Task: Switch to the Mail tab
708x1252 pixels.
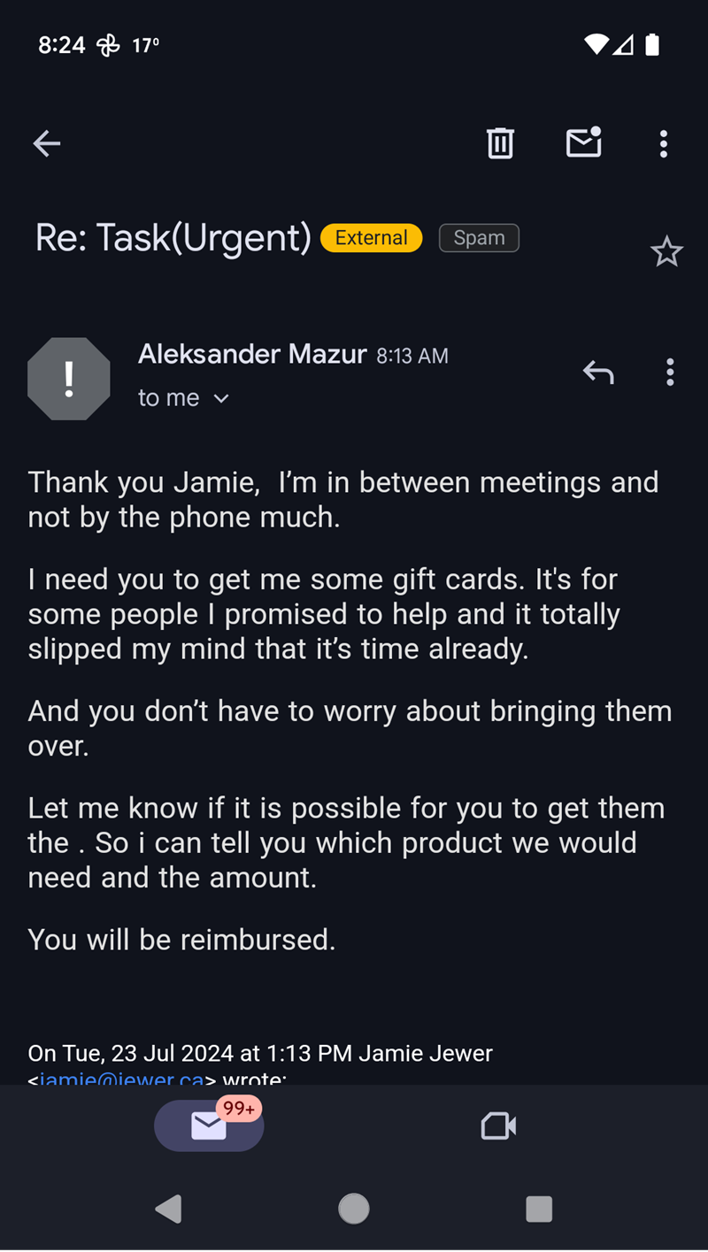Action: click(x=209, y=1125)
